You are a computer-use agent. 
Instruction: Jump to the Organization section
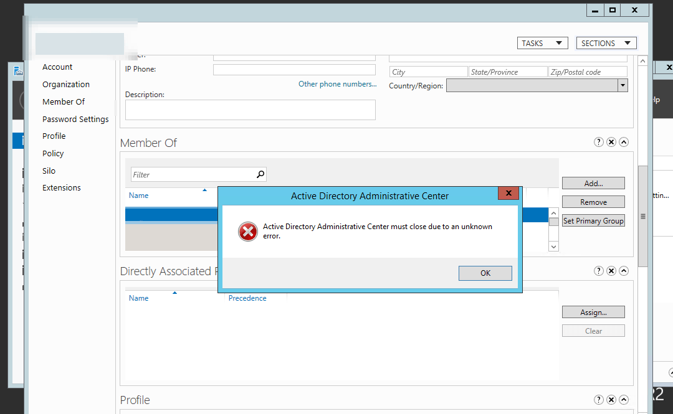click(66, 85)
